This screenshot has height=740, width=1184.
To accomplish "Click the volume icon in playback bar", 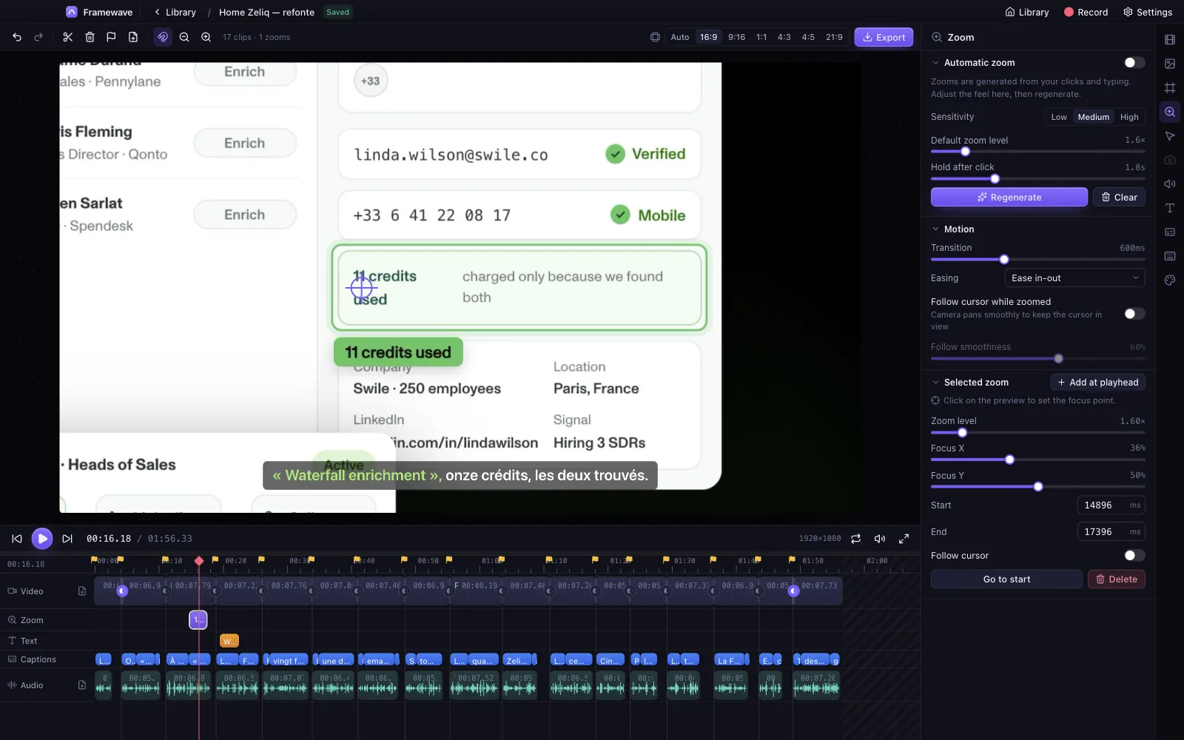I will tap(880, 539).
